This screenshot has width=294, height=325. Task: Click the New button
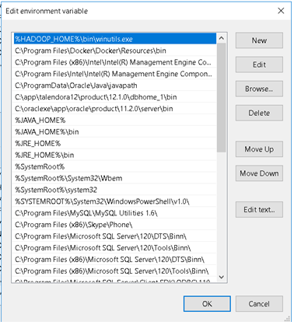(259, 40)
